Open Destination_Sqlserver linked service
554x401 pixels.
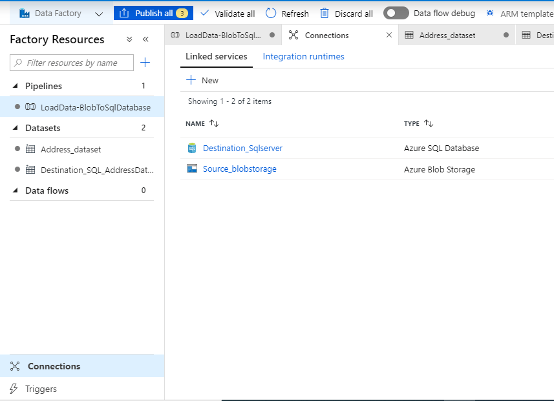pyautogui.click(x=242, y=149)
